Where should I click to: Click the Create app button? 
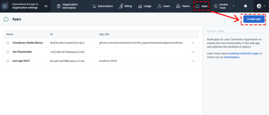254,19
